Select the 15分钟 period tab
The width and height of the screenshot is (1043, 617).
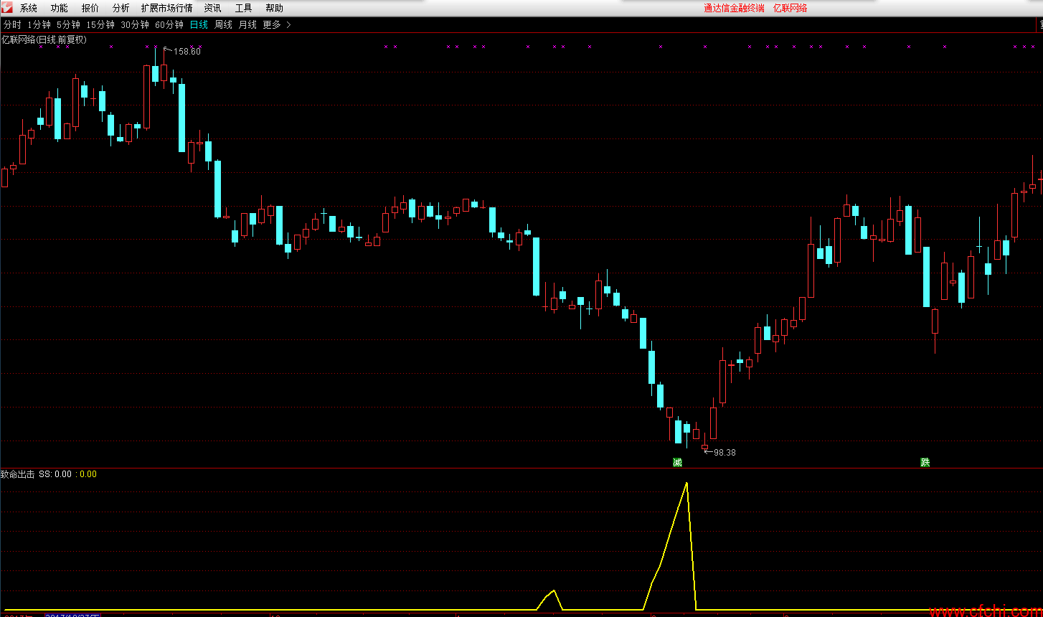100,24
